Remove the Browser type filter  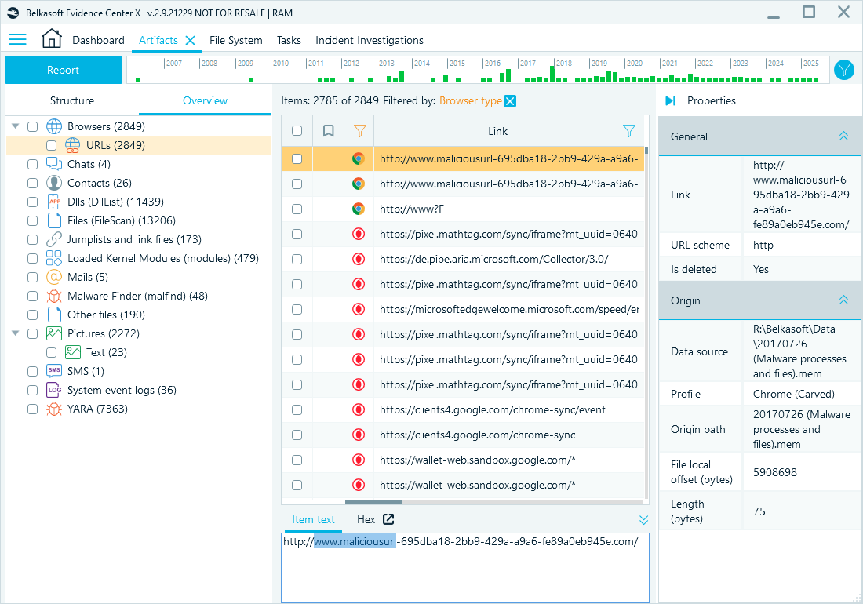coord(510,100)
